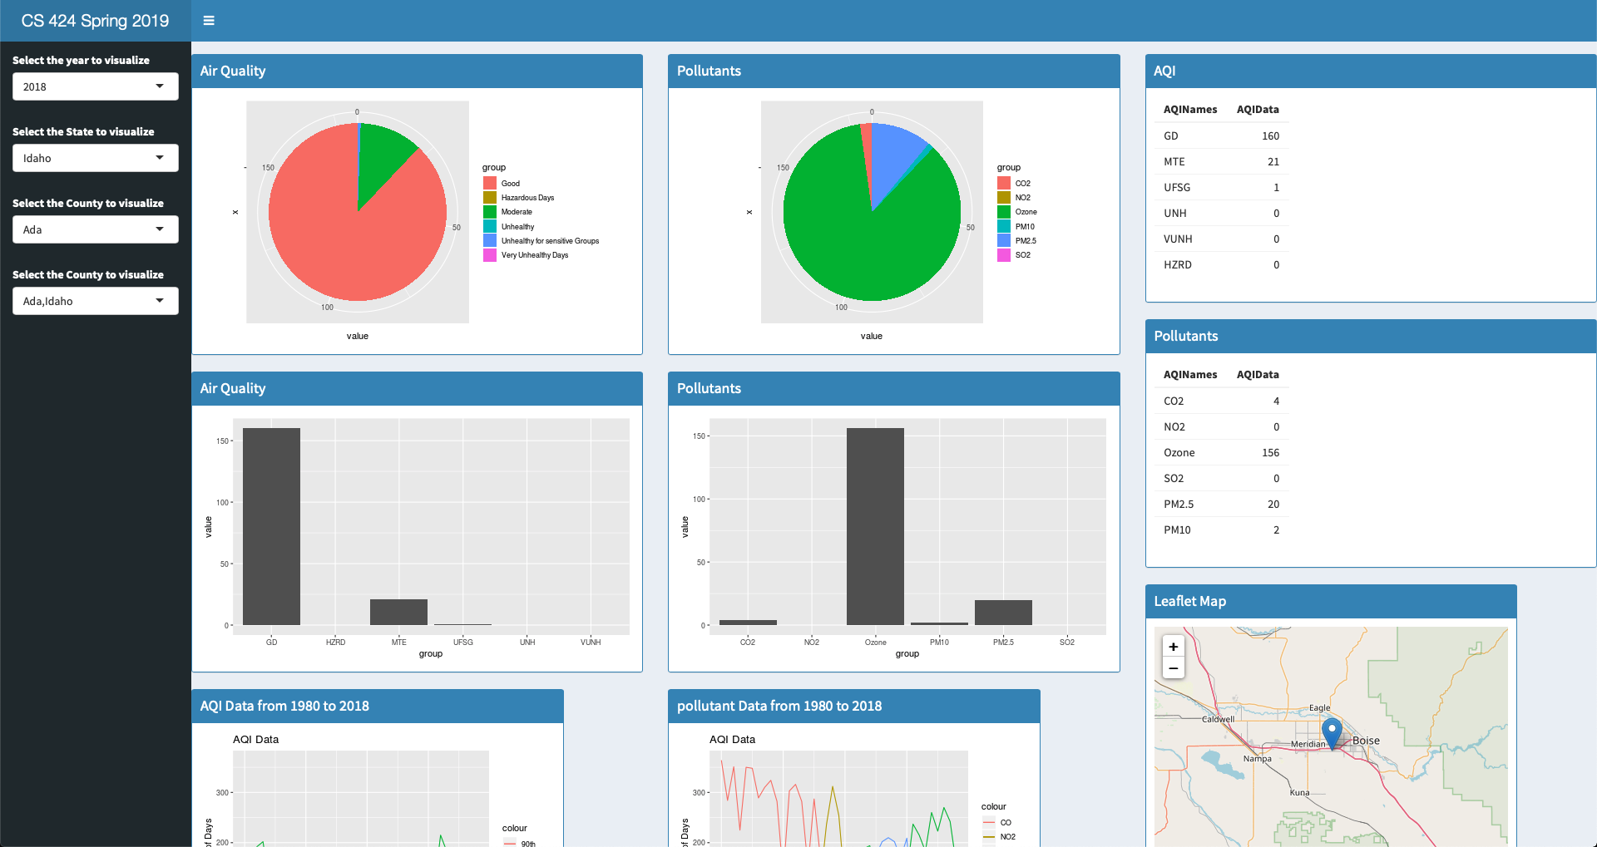Open the State dropdown showing Idaho
The image size is (1597, 847).
[x=96, y=158]
